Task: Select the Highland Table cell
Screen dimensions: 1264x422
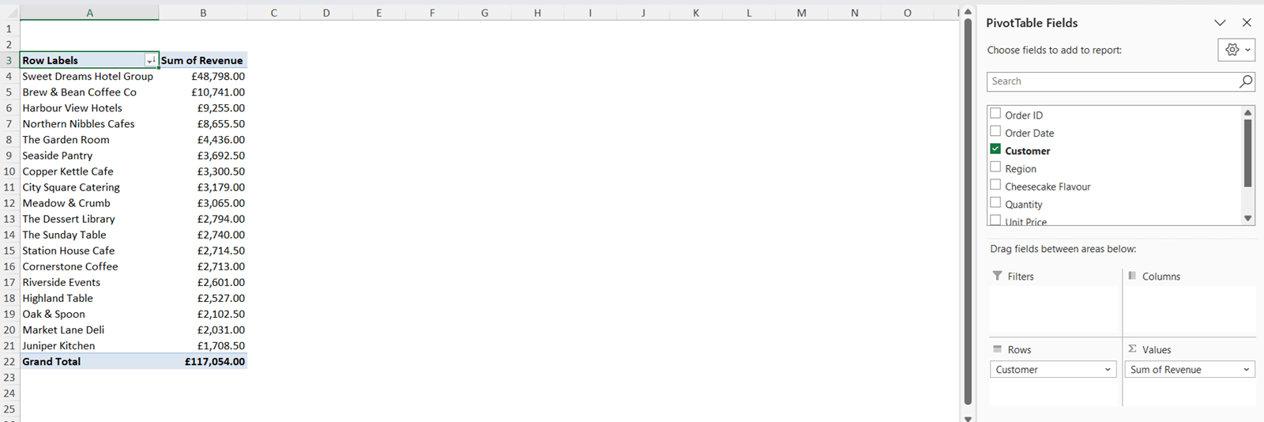Action: 89,298
